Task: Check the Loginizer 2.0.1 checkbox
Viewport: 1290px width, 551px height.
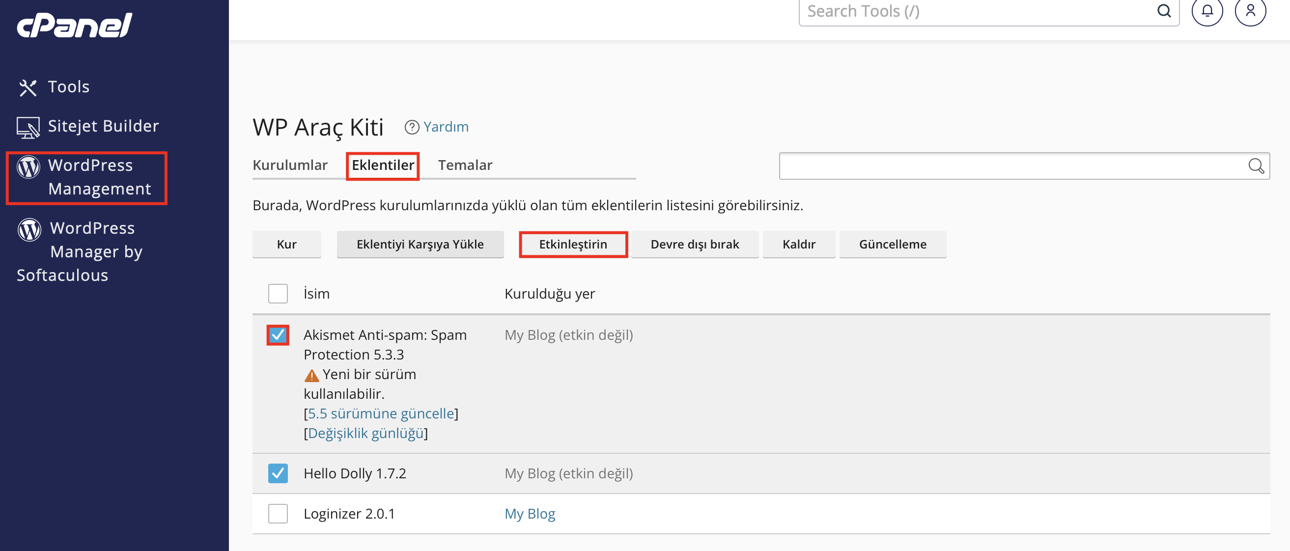Action: point(278,514)
